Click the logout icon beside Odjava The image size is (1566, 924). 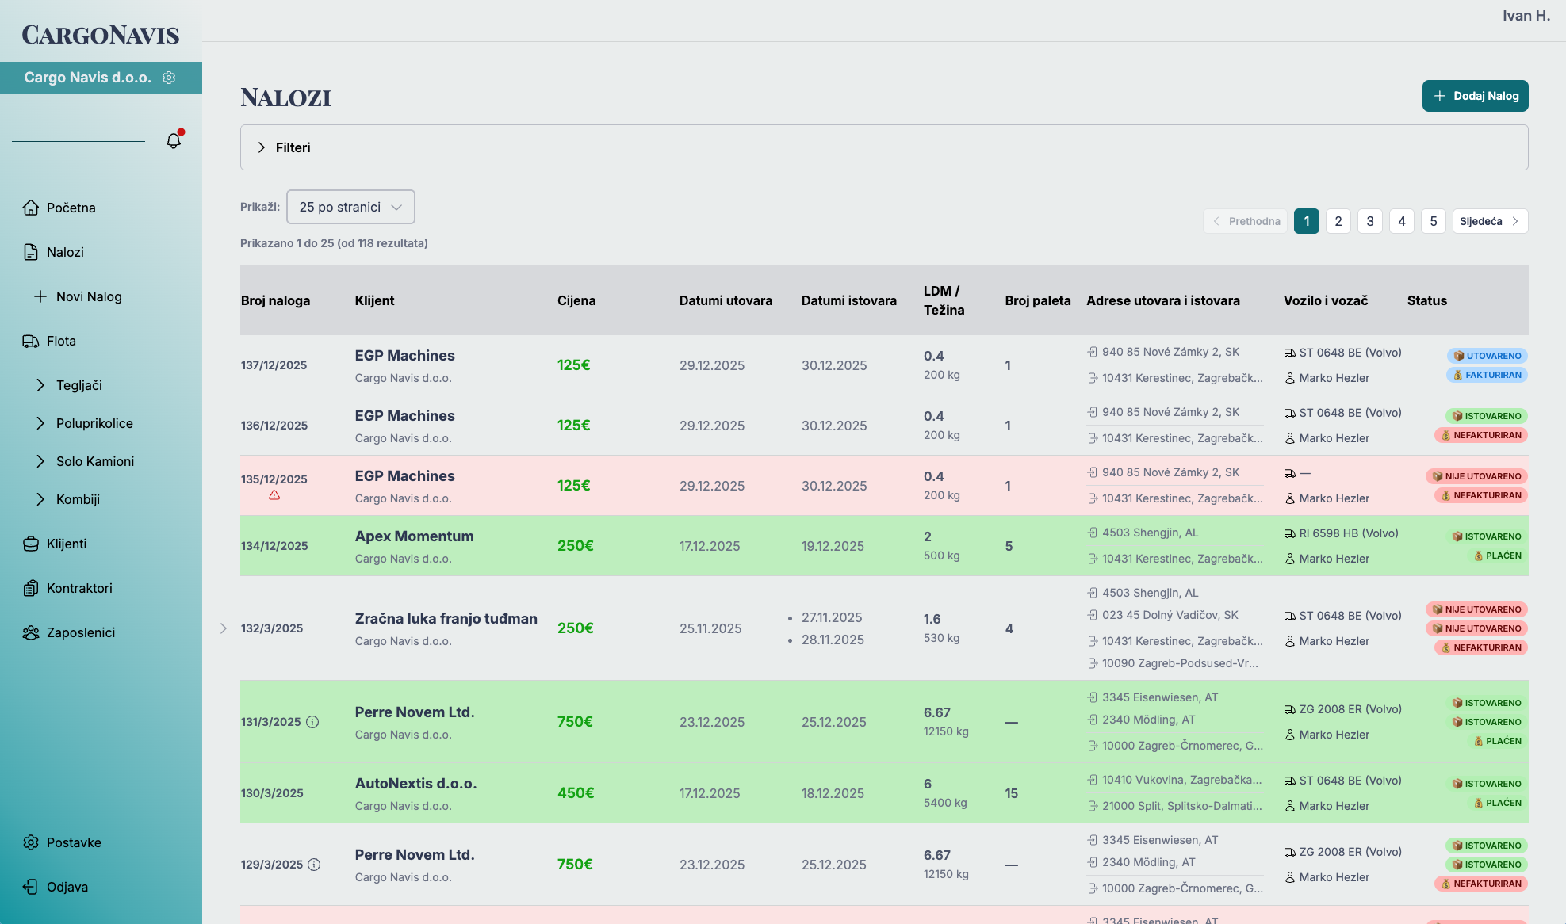[30, 887]
